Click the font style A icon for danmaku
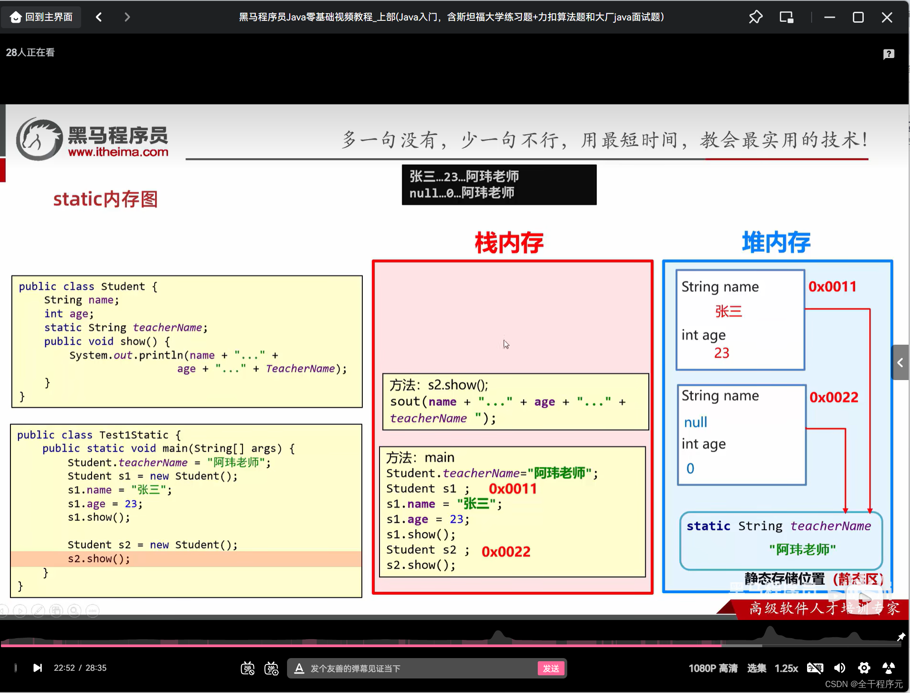910x693 pixels. tap(299, 668)
